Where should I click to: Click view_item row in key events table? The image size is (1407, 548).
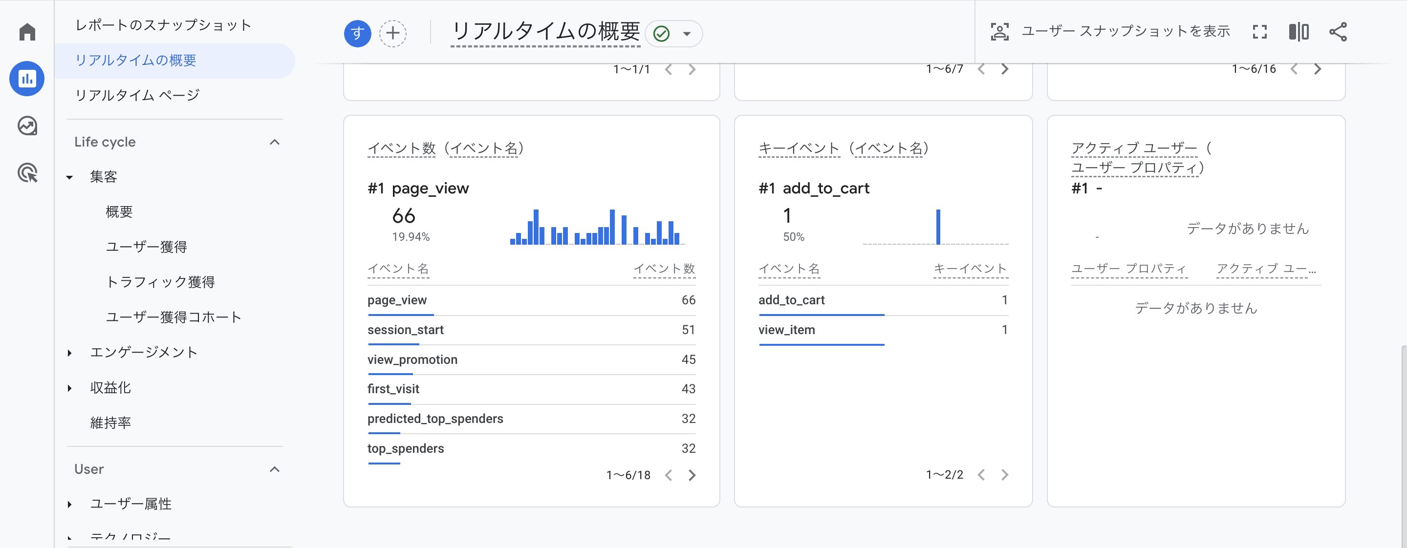coord(883,330)
